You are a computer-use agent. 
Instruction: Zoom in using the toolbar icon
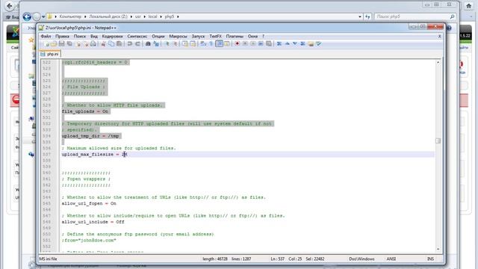coord(167,44)
